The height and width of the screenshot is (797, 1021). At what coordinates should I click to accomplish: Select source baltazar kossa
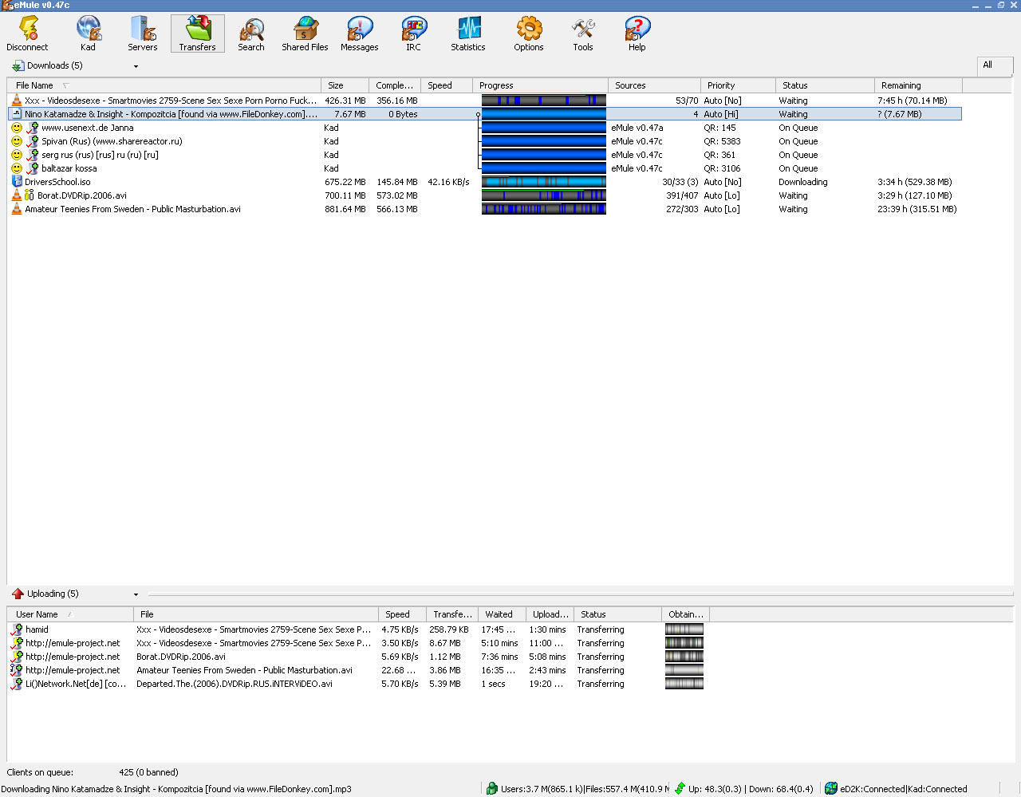click(485, 168)
